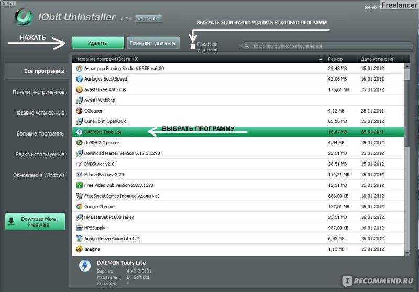Click the CCleaner icon
The height and width of the screenshot is (292, 419).
(x=80, y=111)
